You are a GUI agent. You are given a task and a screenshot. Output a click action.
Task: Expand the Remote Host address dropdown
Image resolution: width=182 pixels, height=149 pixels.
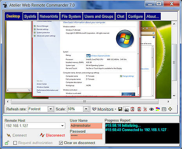tap(62, 126)
